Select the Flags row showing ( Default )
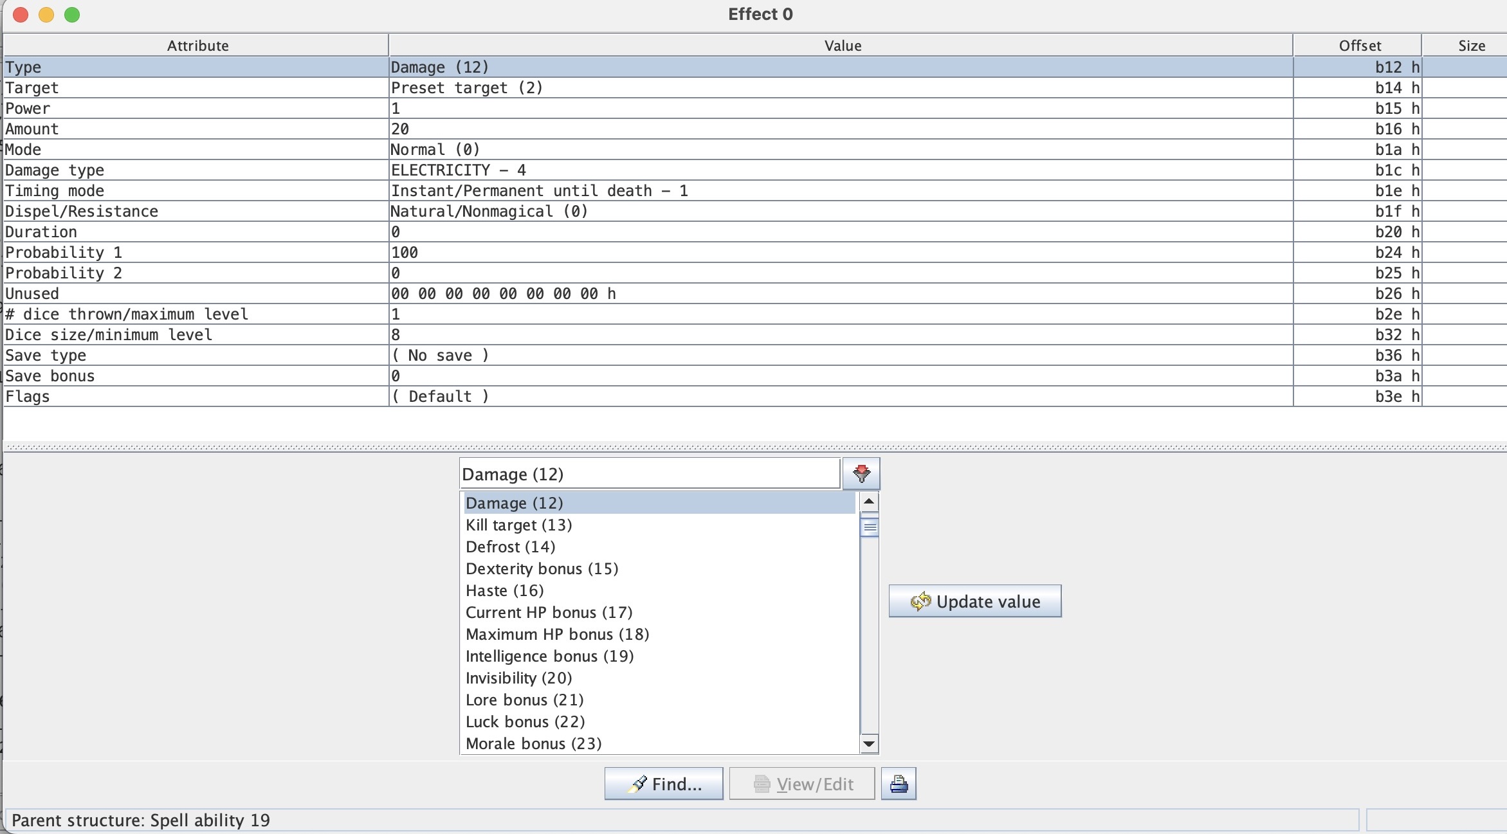Image resolution: width=1507 pixels, height=834 pixels. (755, 396)
